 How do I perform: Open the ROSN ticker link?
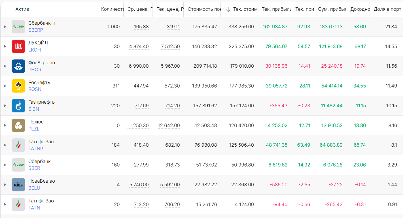point(35,89)
